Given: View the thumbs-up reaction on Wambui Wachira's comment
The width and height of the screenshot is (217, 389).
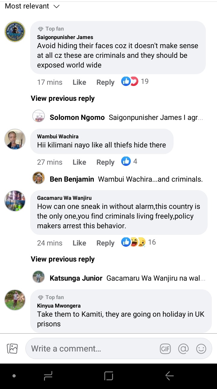Looking at the screenshot, I should (129, 161).
